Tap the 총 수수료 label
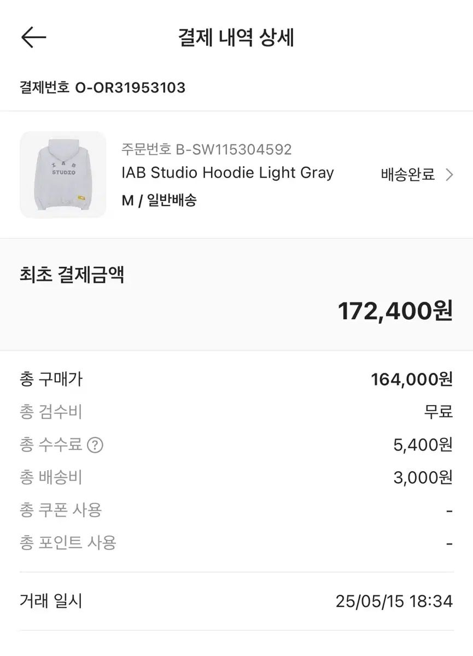Image resolution: width=473 pixels, height=656 pixels. click(51, 445)
